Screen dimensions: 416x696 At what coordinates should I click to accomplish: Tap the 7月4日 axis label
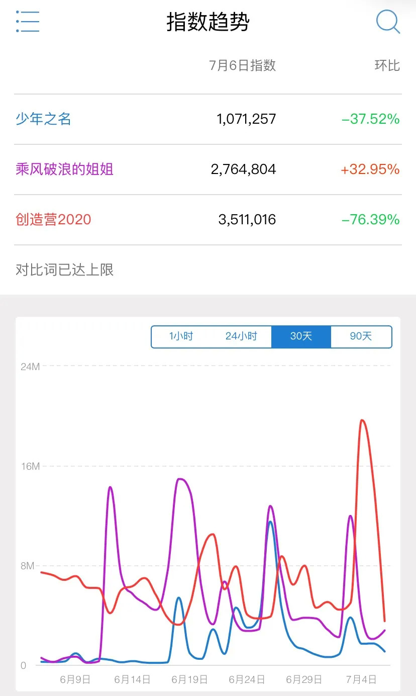click(x=361, y=679)
